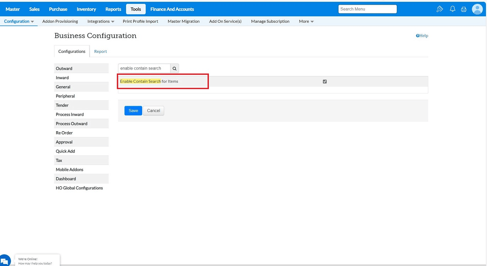Click the Cancel button
The height and width of the screenshot is (266, 487).
click(153, 111)
